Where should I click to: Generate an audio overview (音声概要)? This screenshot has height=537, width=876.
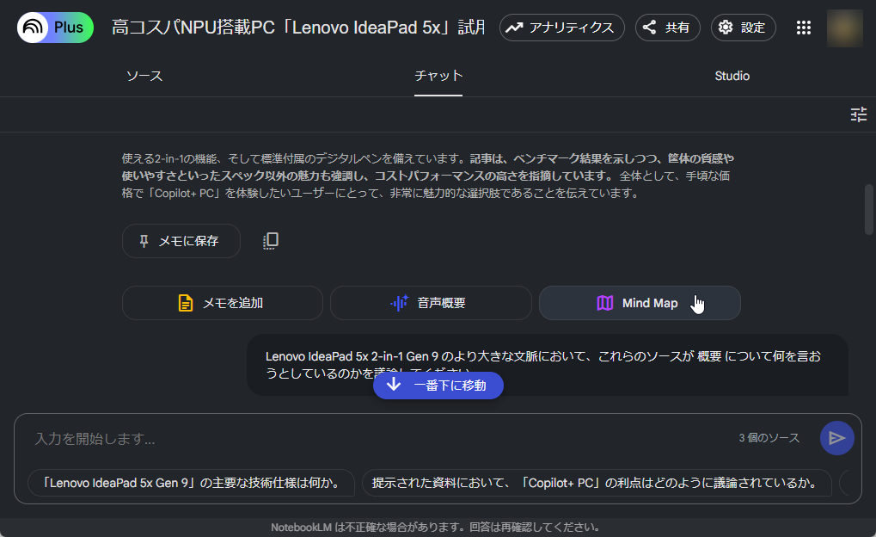tap(430, 303)
